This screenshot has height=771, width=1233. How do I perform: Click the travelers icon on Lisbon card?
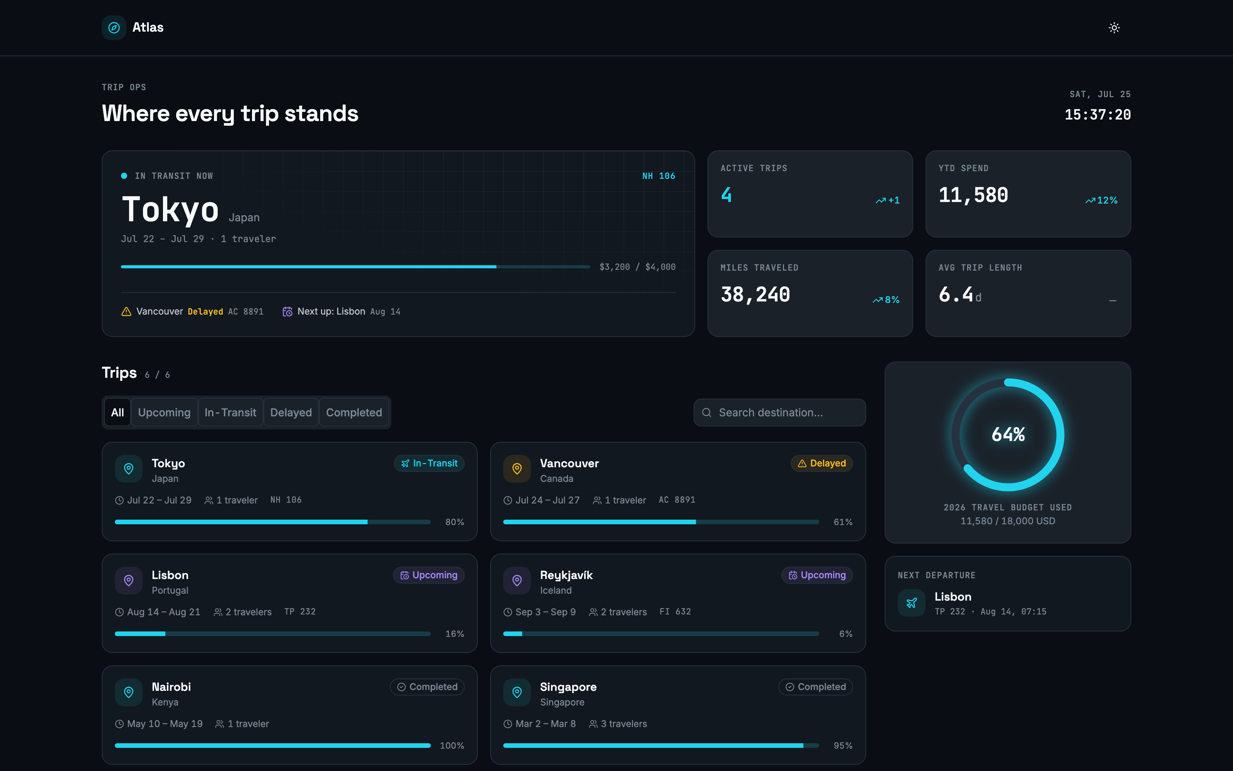coord(218,612)
